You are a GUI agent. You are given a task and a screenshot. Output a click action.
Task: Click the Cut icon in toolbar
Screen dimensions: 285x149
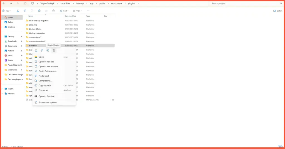coord(18,11)
